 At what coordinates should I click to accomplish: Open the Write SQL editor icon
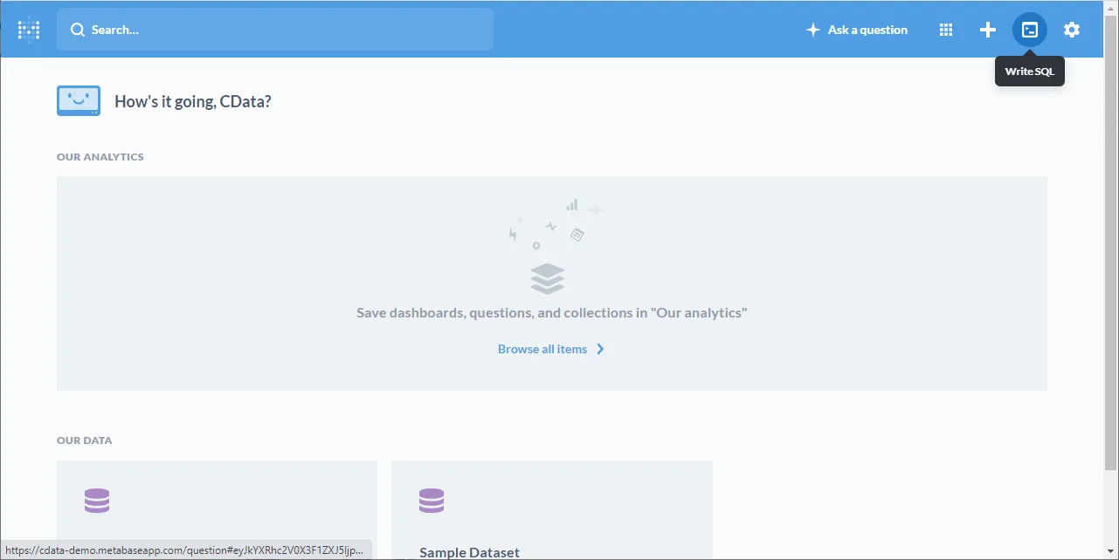tap(1030, 30)
